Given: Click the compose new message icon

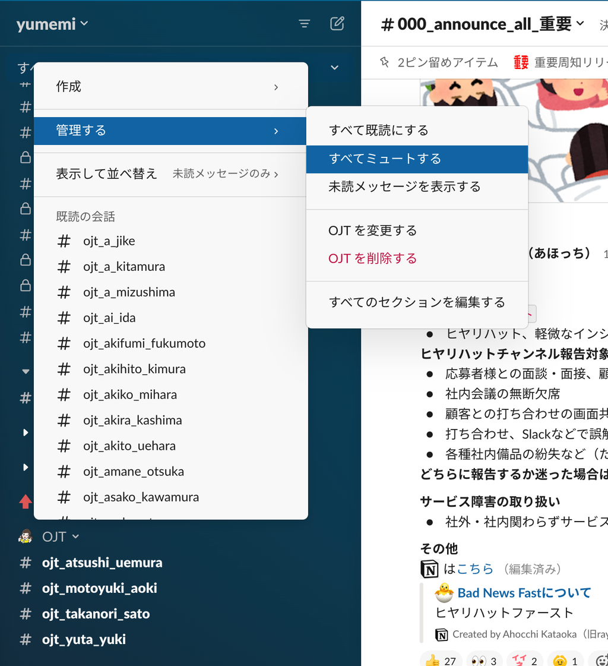Looking at the screenshot, I should [x=337, y=24].
